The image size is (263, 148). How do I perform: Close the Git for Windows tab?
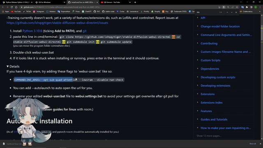[x=65, y=2]
